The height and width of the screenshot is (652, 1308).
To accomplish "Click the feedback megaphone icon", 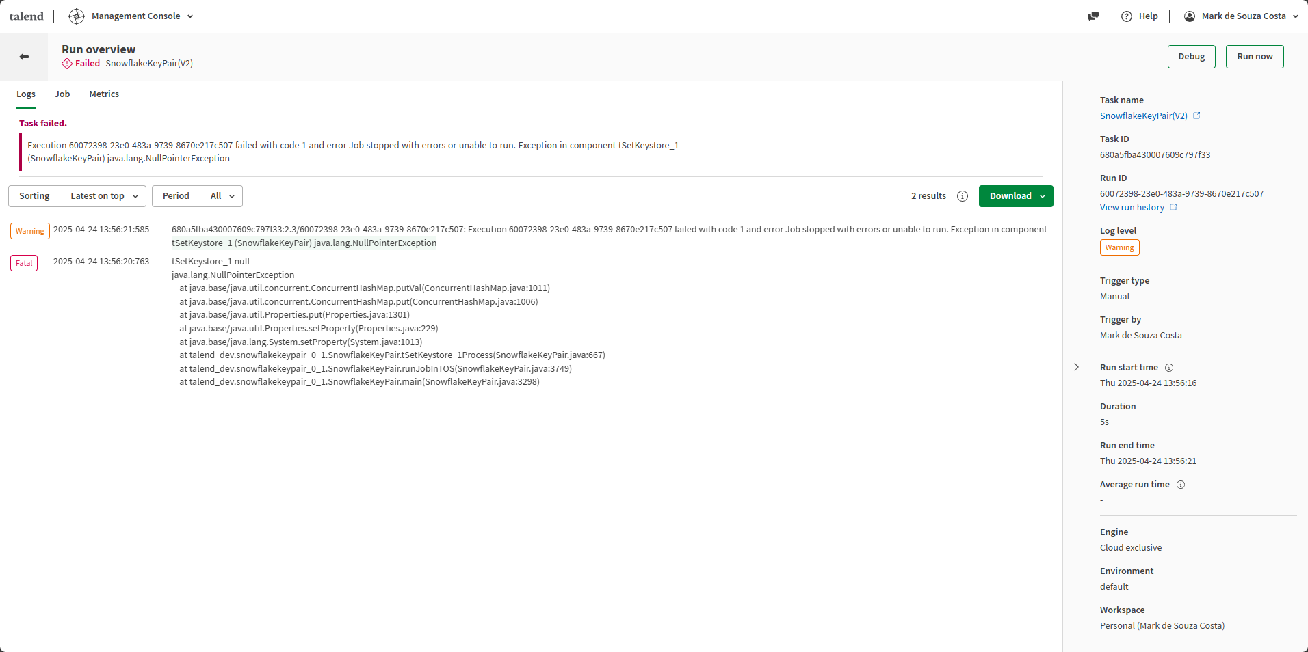I will 1093,16.
